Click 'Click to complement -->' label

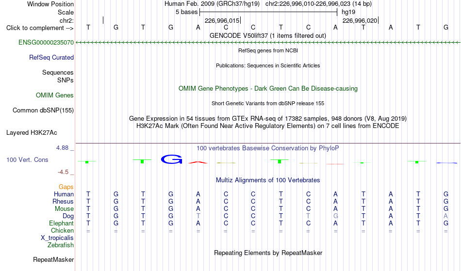pyautogui.click(x=40, y=28)
